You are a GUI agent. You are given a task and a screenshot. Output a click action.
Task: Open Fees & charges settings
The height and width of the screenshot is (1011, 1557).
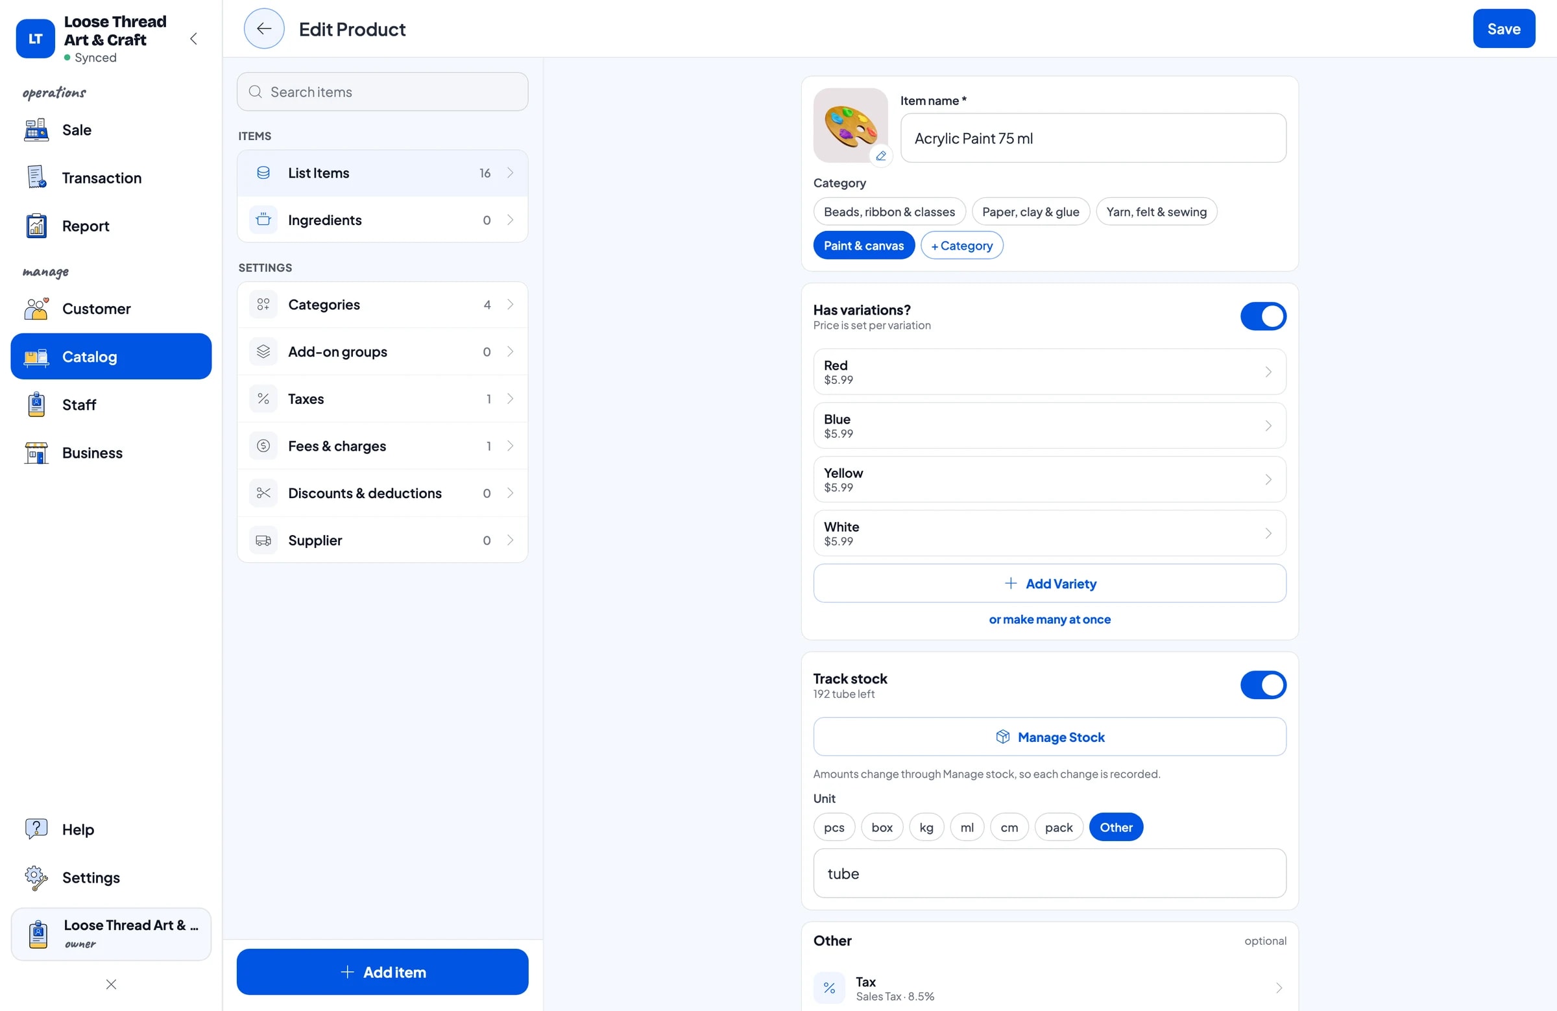pyautogui.click(x=382, y=446)
